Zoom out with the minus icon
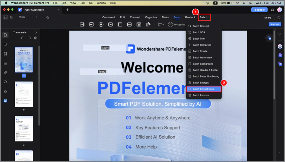This screenshot has width=285, height=162. (x=42, y=17)
